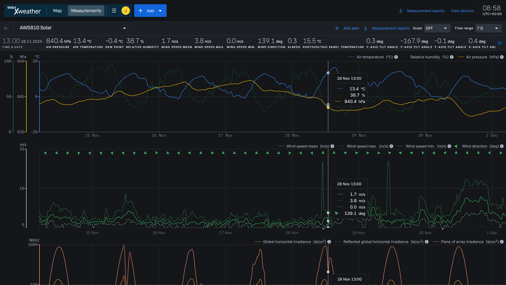Open the Time range 7 D dropdown

(x=488, y=28)
